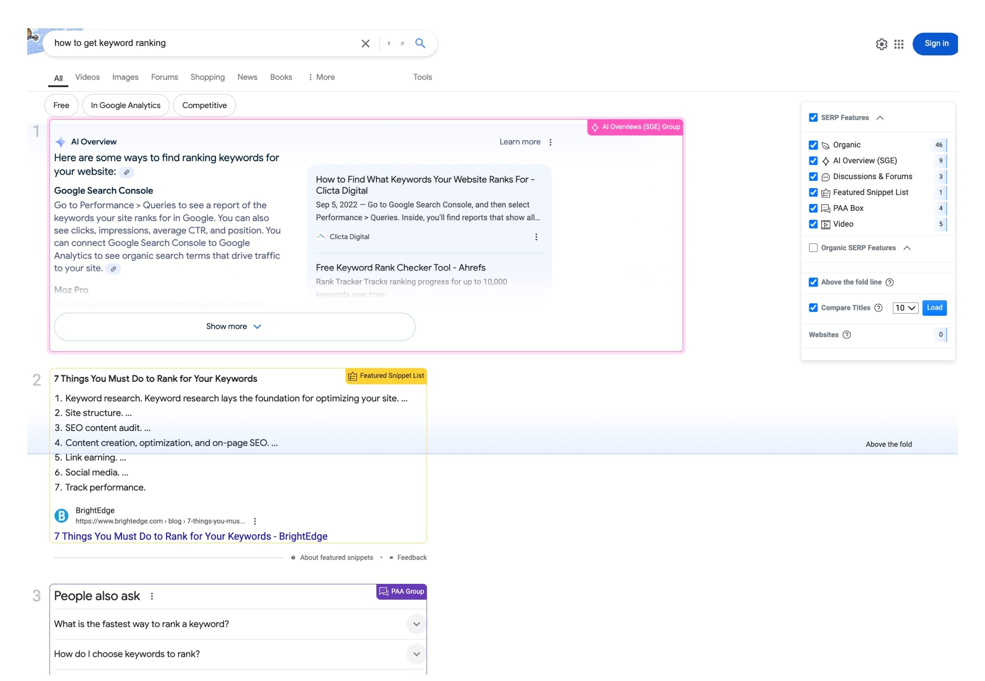
Task: Switch to the News tab
Action: point(247,77)
